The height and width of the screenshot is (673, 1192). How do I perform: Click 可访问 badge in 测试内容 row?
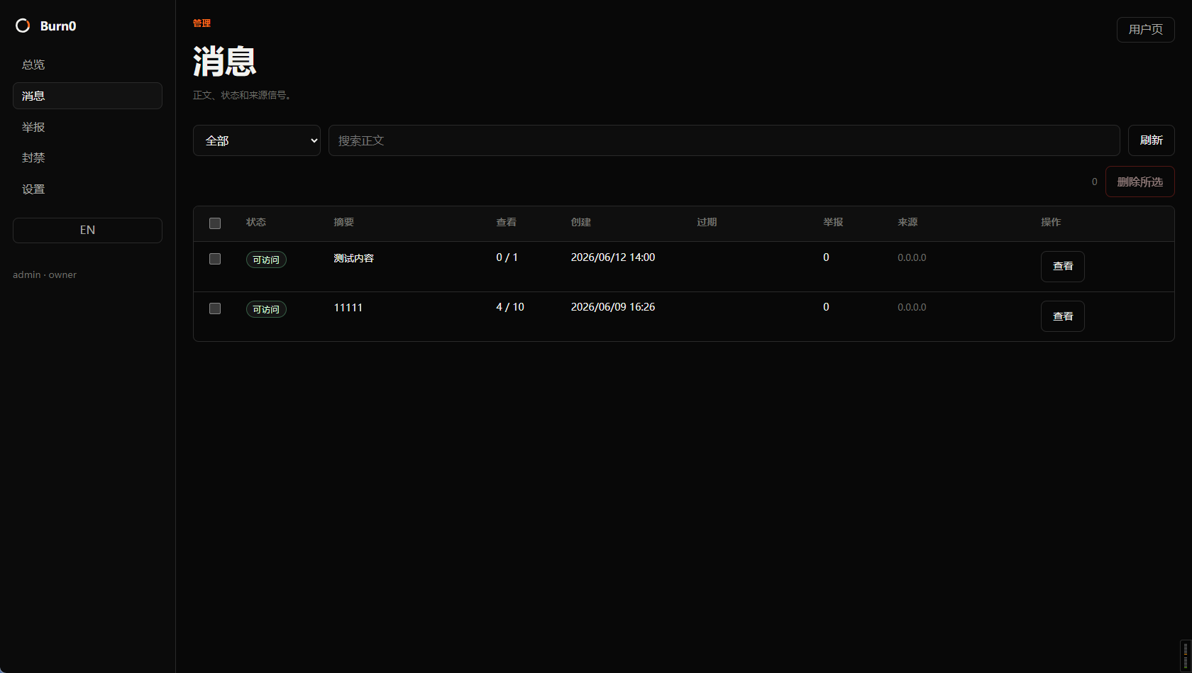pos(266,260)
